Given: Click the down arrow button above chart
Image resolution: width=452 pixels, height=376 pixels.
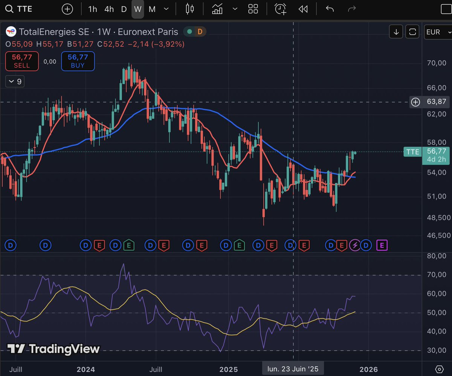Looking at the screenshot, I should [x=396, y=32].
